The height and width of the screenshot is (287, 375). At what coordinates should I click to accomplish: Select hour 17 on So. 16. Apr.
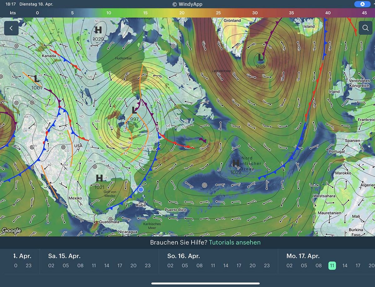(x=239, y=266)
